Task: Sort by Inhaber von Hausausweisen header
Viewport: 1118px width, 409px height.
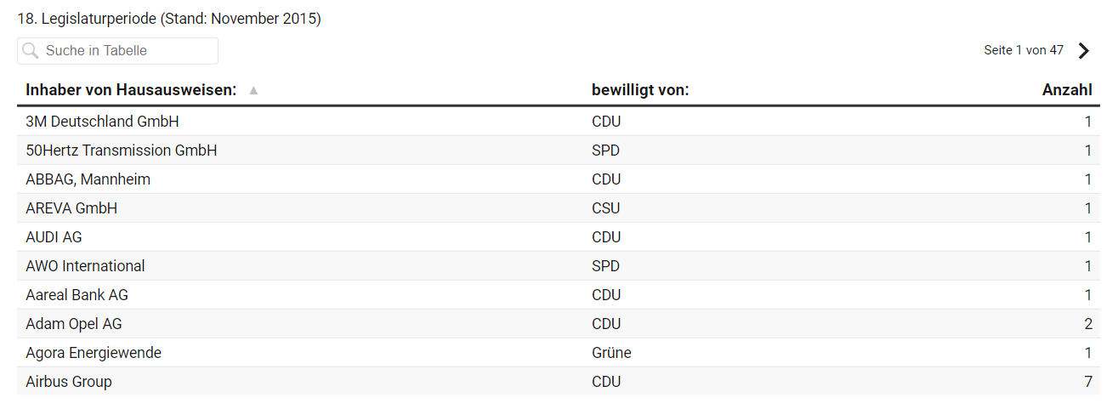Action: coord(131,90)
